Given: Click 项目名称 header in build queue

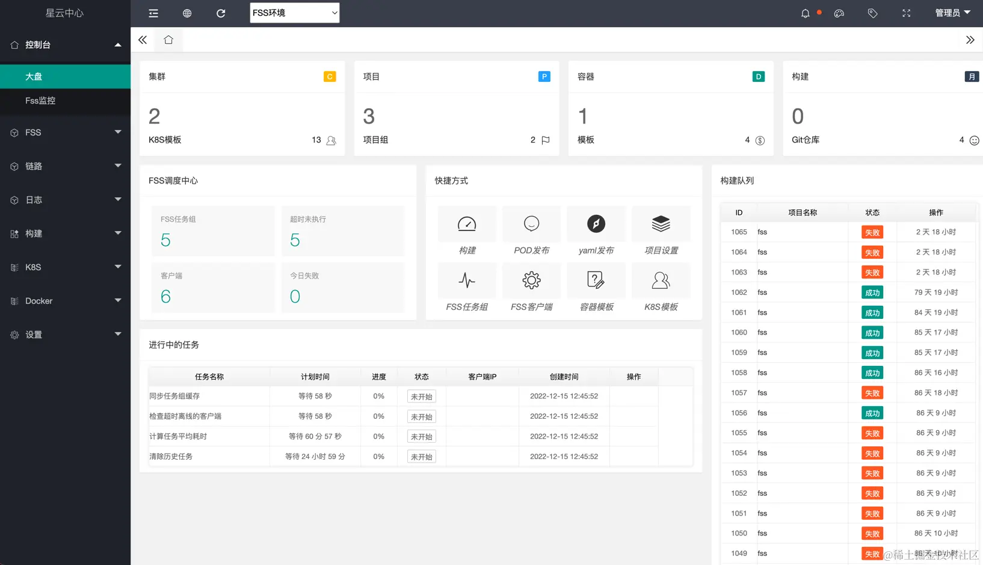Looking at the screenshot, I should tap(803, 212).
